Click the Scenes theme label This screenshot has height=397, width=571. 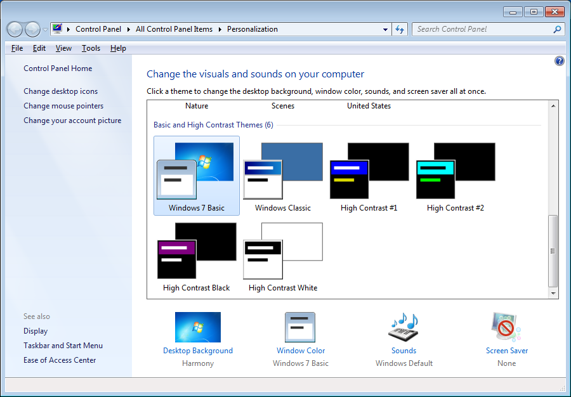(x=283, y=106)
